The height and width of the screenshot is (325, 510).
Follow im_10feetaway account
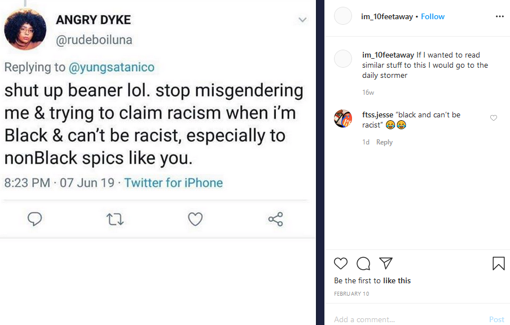(432, 16)
